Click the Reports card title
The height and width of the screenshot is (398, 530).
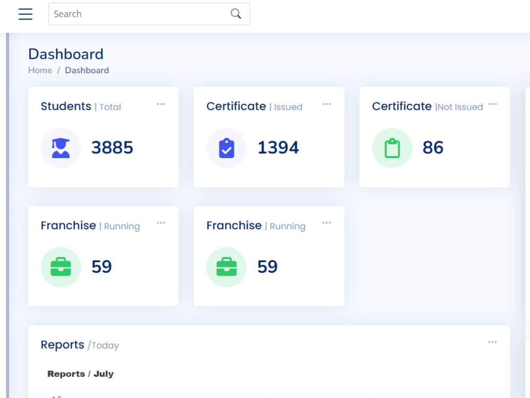pyautogui.click(x=63, y=344)
